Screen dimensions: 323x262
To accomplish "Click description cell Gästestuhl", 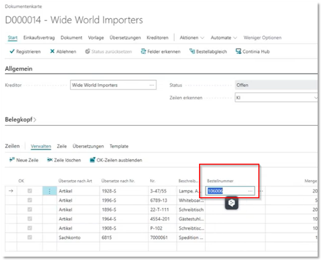I will tap(192, 219).
